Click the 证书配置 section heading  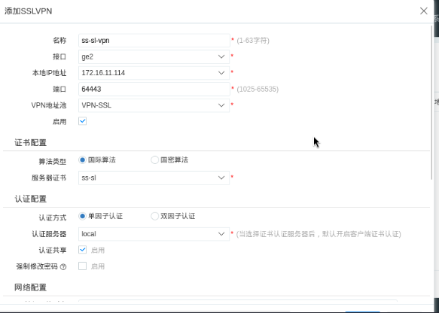click(x=31, y=143)
